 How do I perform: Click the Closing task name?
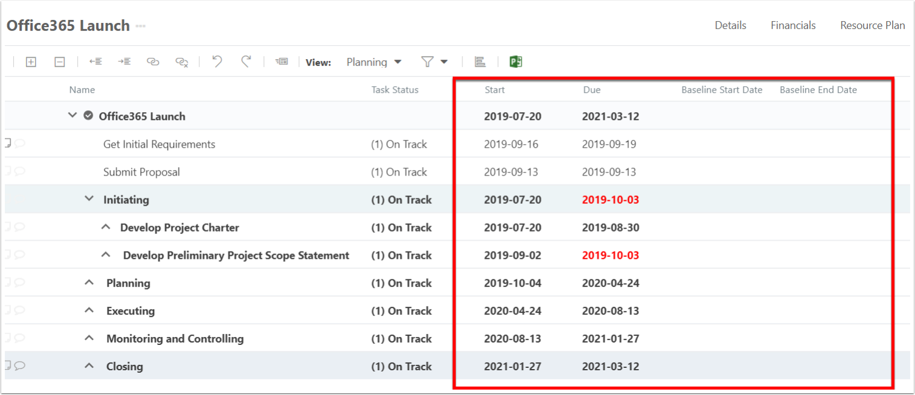pos(124,366)
